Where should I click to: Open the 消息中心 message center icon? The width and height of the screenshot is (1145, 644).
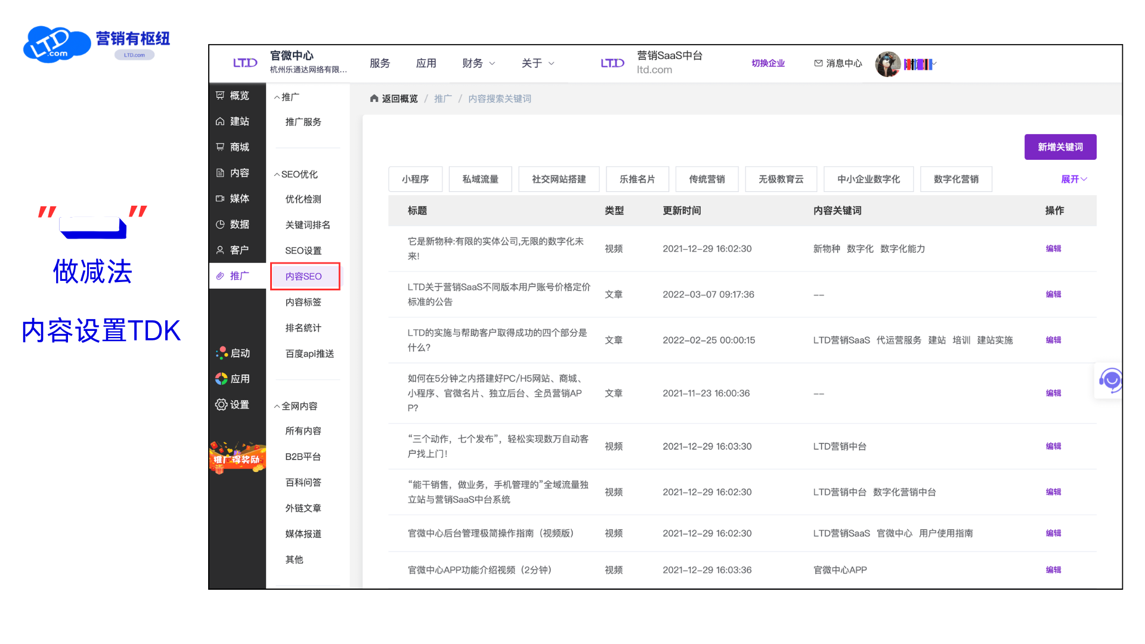point(818,63)
